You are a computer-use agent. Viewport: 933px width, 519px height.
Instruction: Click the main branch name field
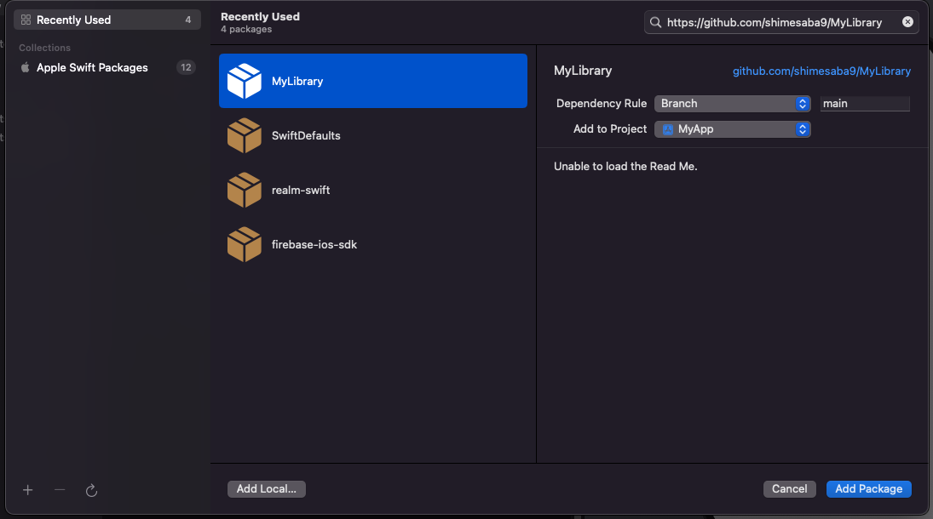[865, 104]
